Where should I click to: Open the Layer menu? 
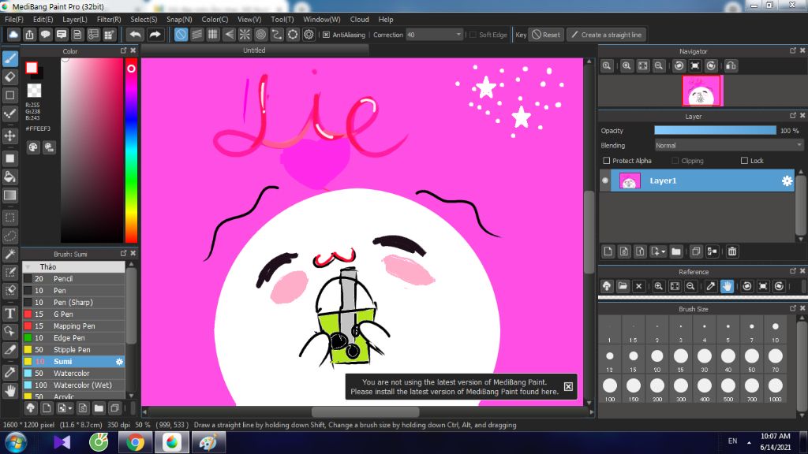tap(75, 19)
